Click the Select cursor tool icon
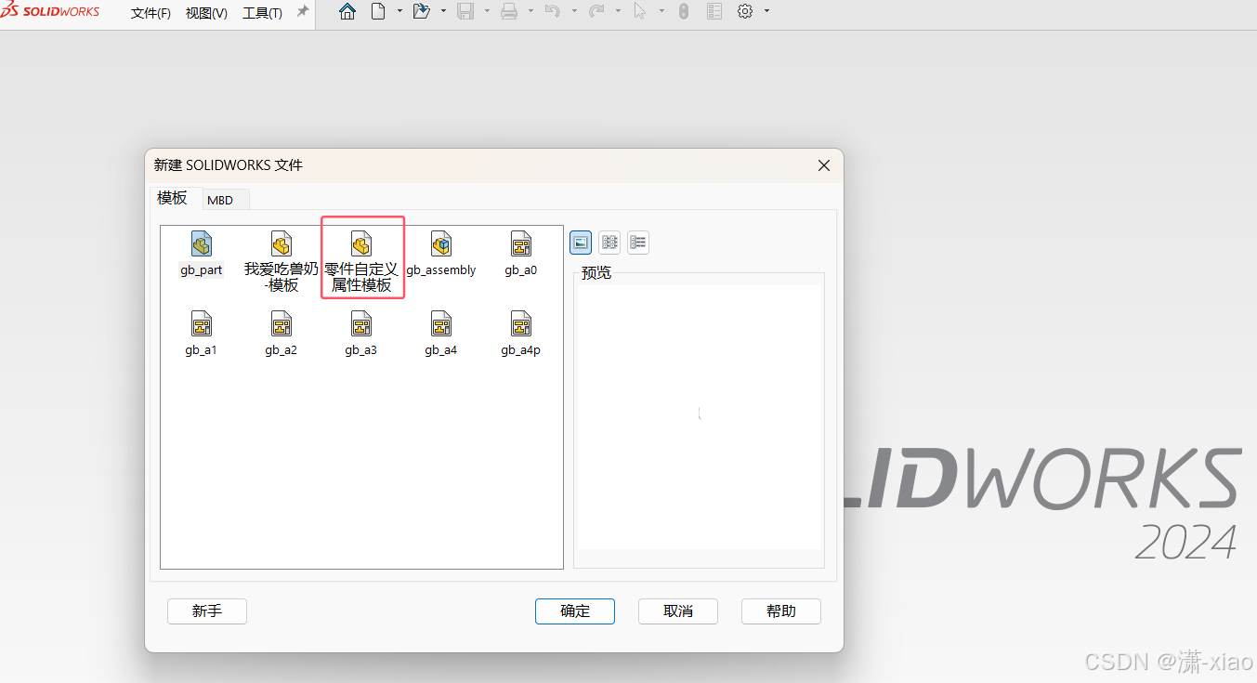The width and height of the screenshot is (1257, 683). click(640, 12)
